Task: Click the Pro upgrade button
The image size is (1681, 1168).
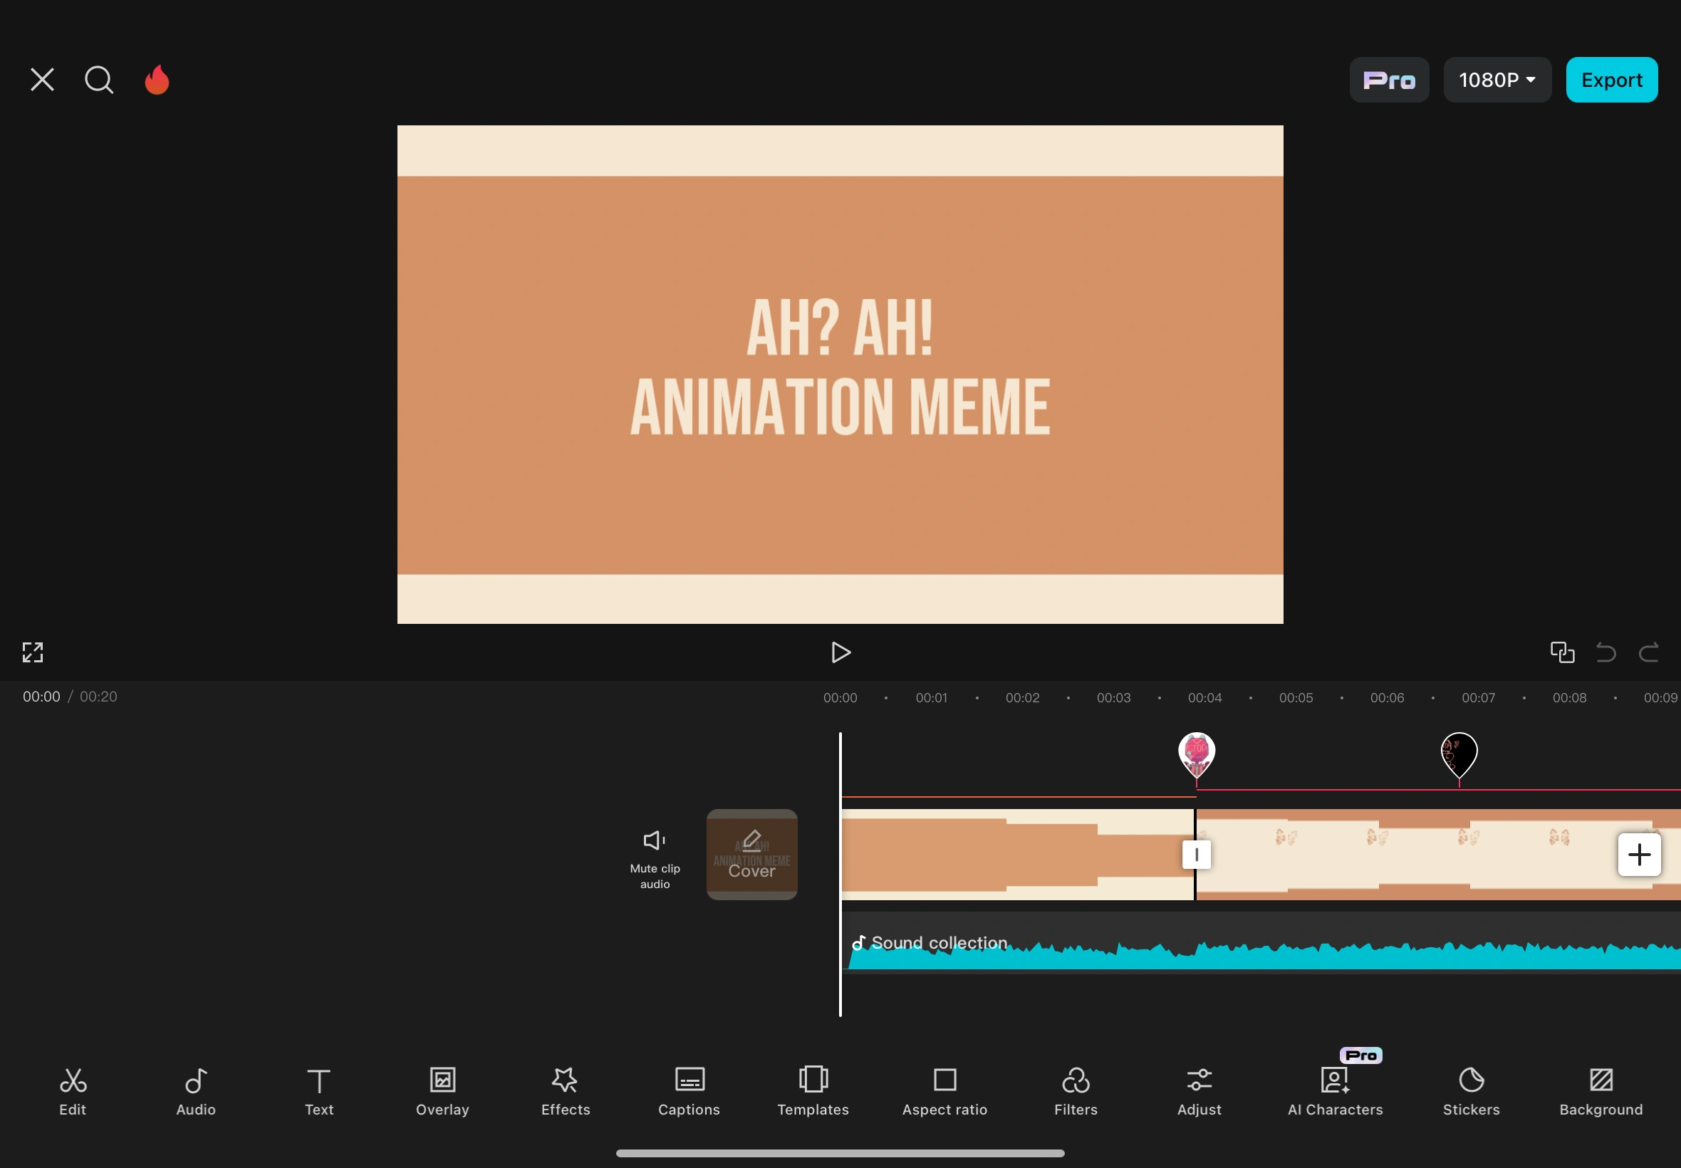Action: [1388, 80]
